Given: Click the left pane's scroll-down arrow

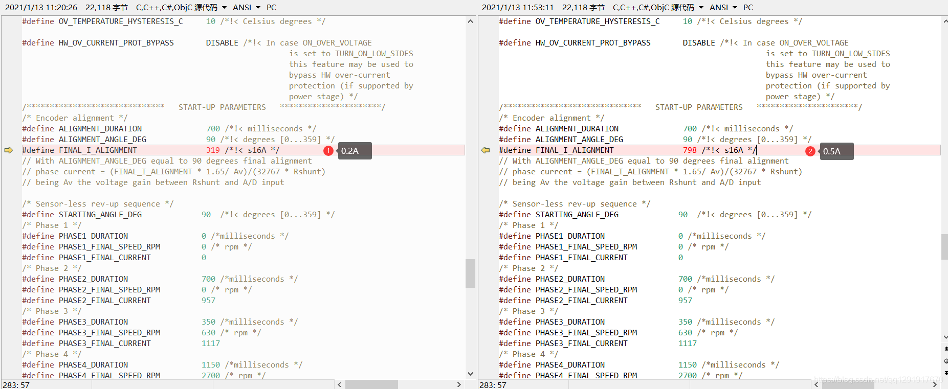Looking at the screenshot, I should coord(470,374).
